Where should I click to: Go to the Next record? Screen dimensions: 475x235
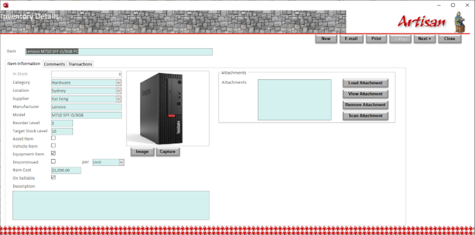424,39
